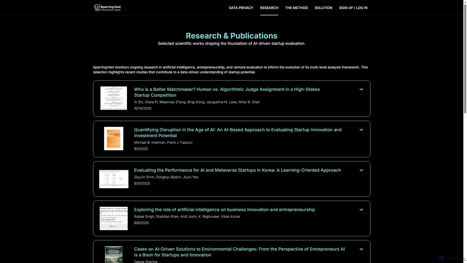Click authors Michael B. Imerman, Frank J. Fabozzi

click(x=163, y=142)
